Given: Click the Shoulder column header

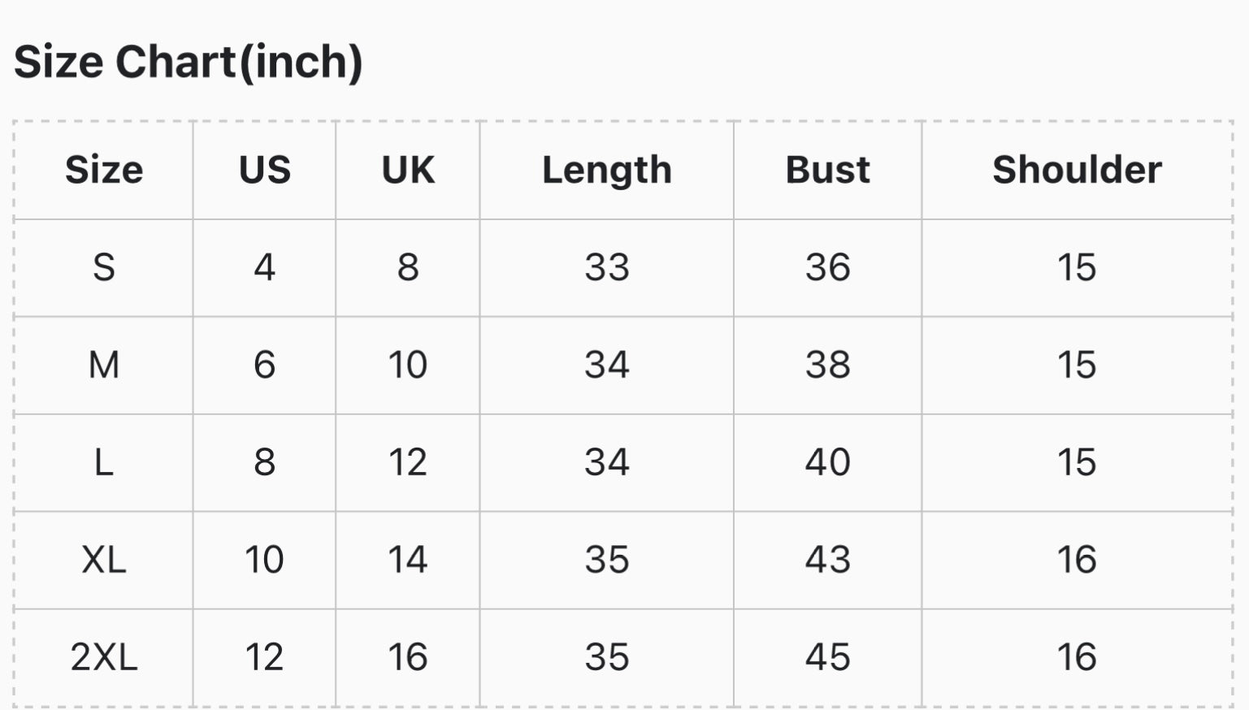Looking at the screenshot, I should pyautogui.click(x=1077, y=170).
